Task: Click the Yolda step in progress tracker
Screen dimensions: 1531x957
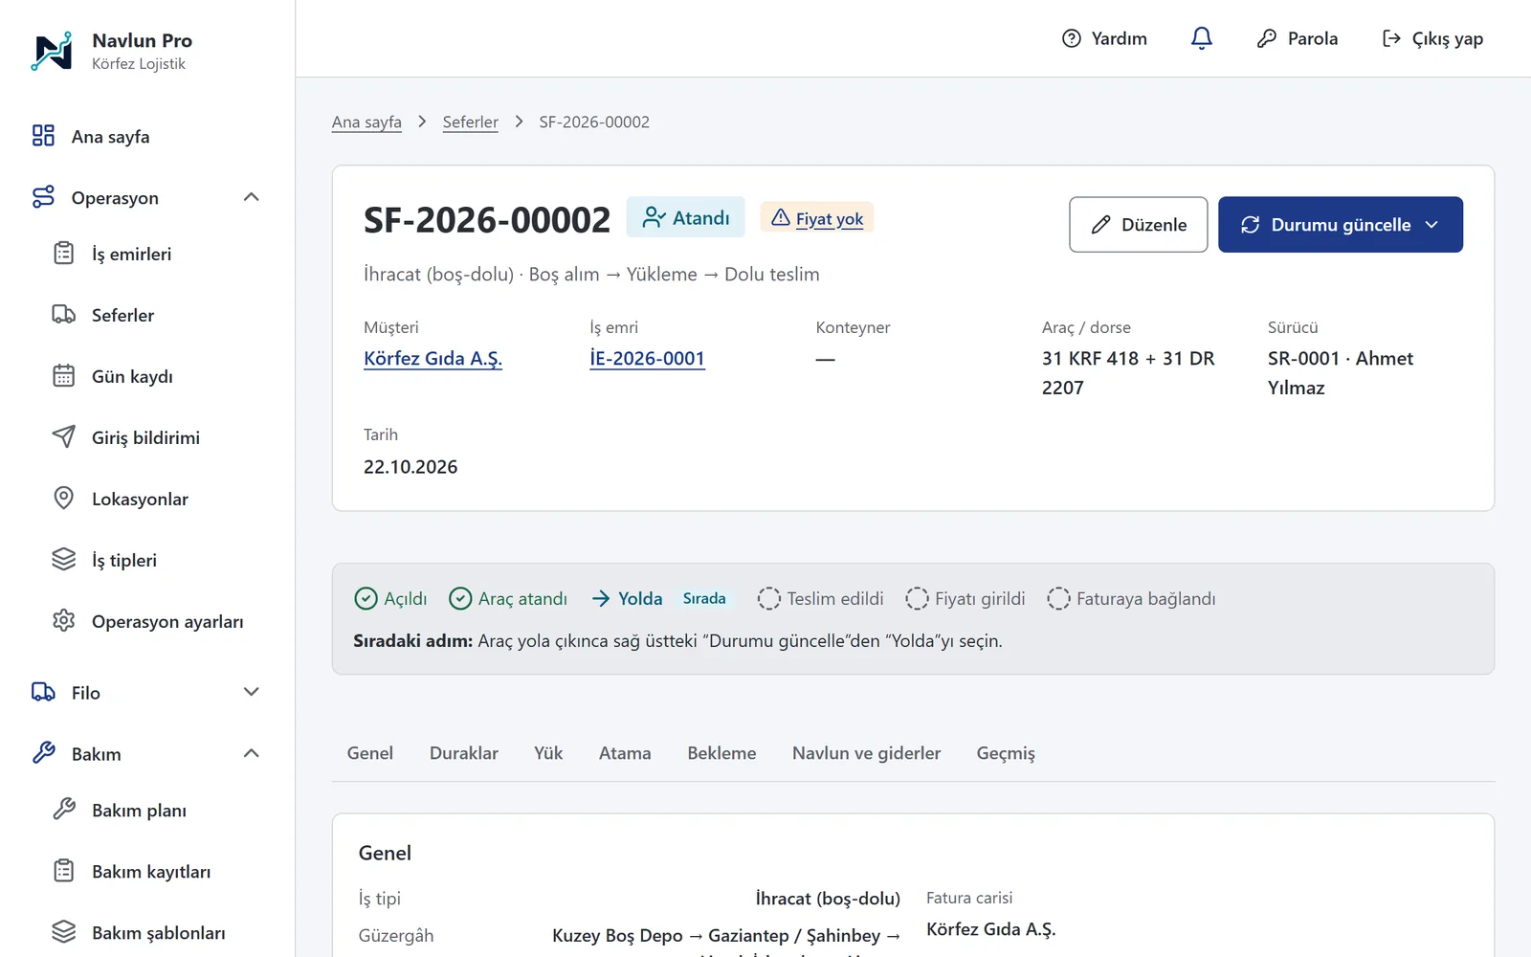Action: (x=627, y=598)
